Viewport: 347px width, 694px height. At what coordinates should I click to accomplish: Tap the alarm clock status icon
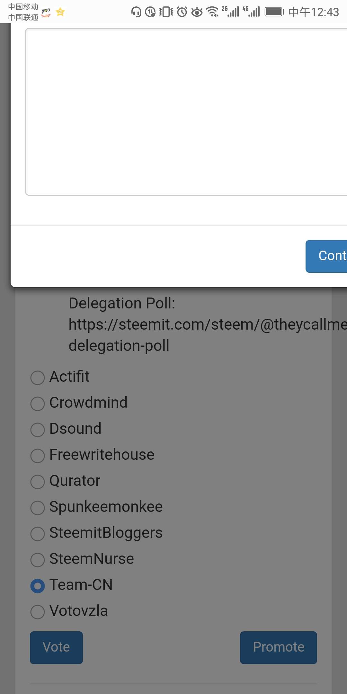click(182, 12)
